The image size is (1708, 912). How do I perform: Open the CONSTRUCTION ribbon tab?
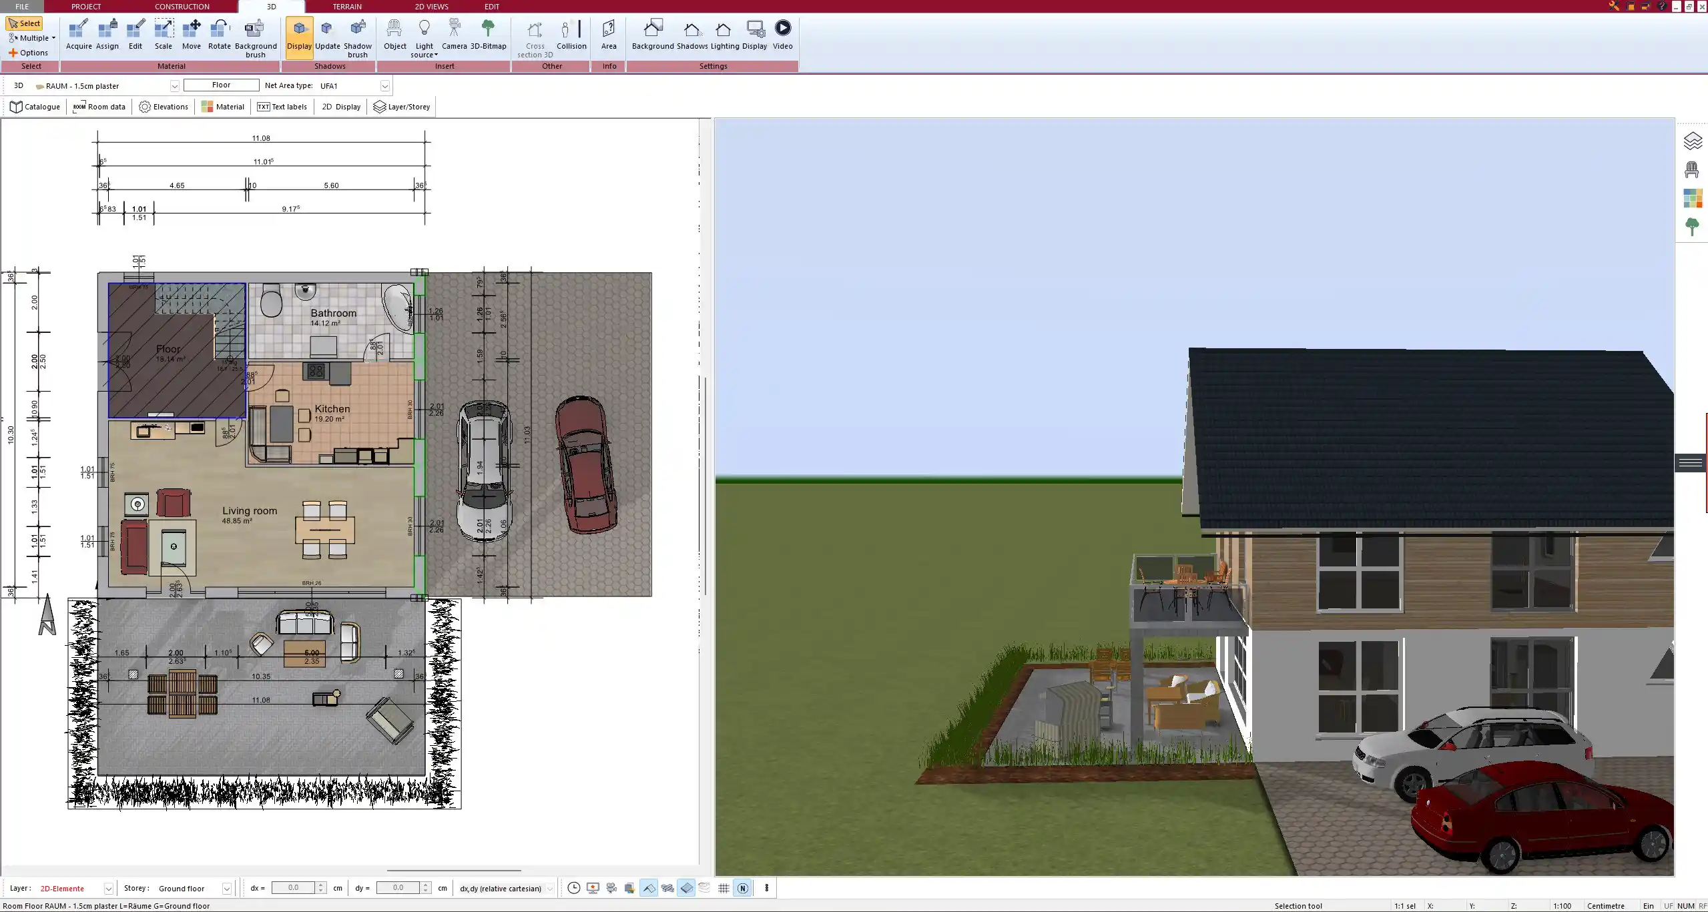tap(182, 7)
